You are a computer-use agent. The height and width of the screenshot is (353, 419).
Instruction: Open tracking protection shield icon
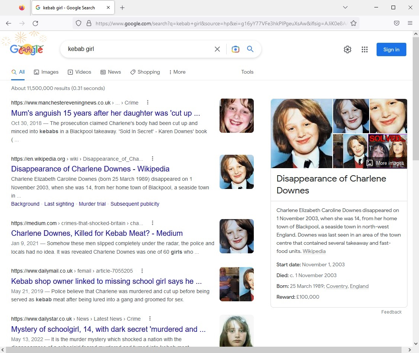tap(78, 23)
